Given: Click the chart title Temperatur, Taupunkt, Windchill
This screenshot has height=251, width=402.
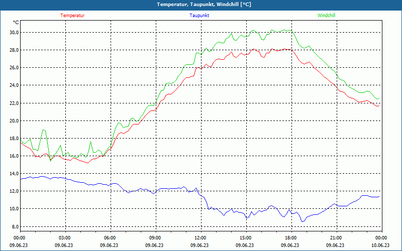Looking at the screenshot, I should (204, 5).
